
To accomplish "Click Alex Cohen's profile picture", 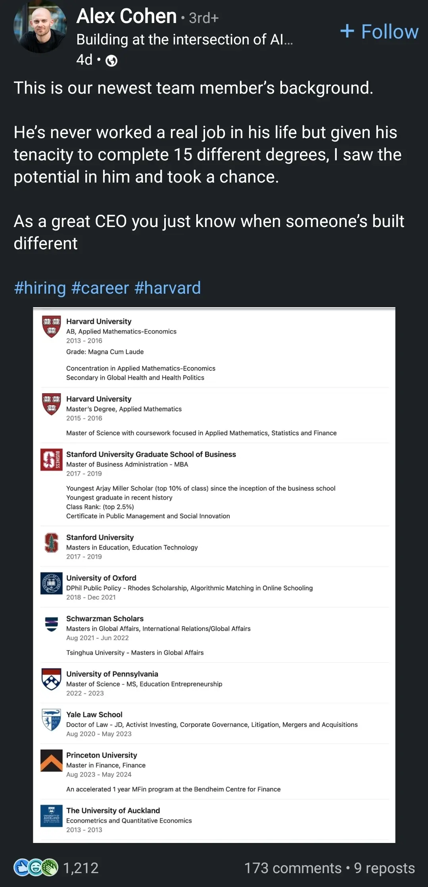I will pyautogui.click(x=40, y=28).
